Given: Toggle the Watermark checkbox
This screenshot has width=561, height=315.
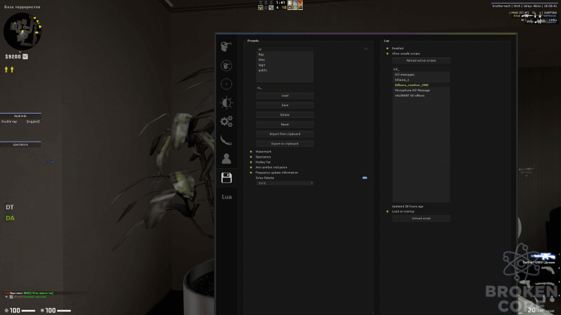Looking at the screenshot, I should coord(251,152).
